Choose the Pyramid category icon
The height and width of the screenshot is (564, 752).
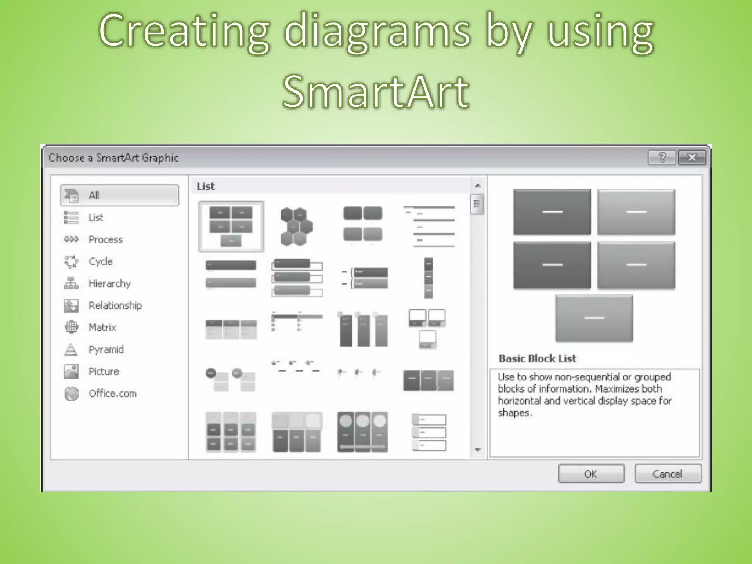pyautogui.click(x=71, y=349)
